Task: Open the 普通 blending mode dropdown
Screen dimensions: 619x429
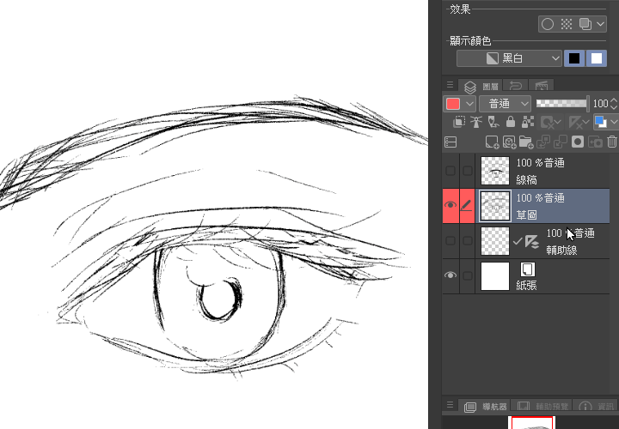Action: [505, 104]
